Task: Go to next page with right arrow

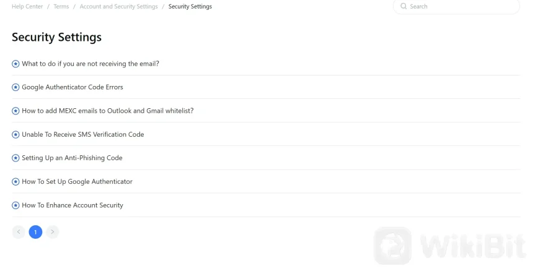Action: (53, 232)
